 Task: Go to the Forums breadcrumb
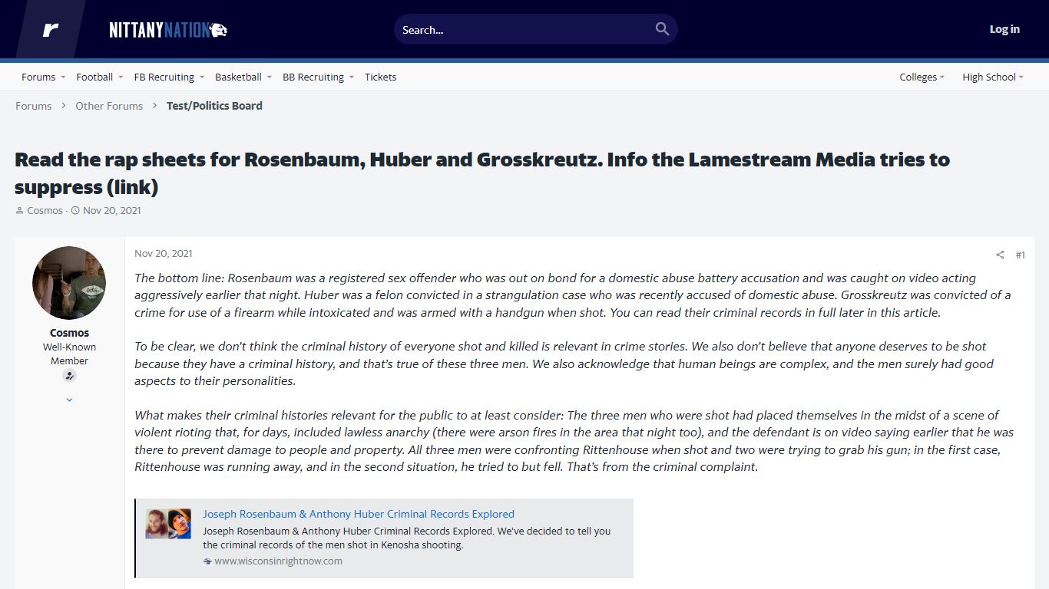(34, 106)
